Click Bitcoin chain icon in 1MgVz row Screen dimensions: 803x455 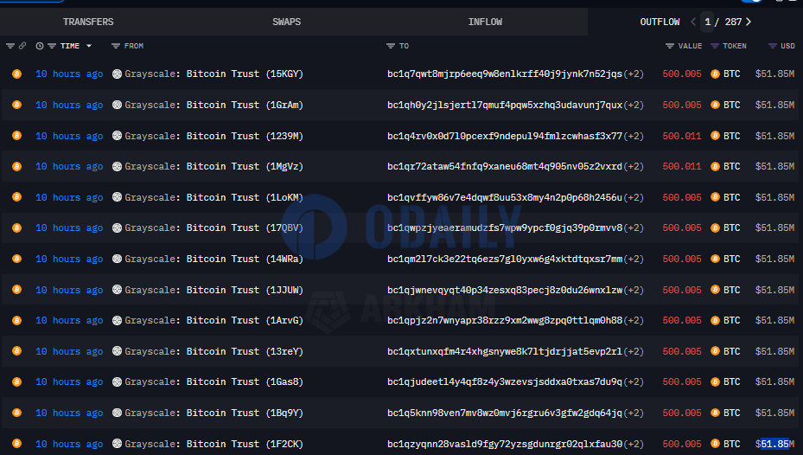point(17,167)
